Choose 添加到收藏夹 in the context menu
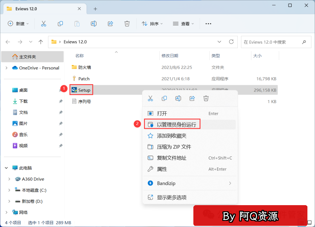The height and width of the screenshot is (227, 315). point(190,136)
